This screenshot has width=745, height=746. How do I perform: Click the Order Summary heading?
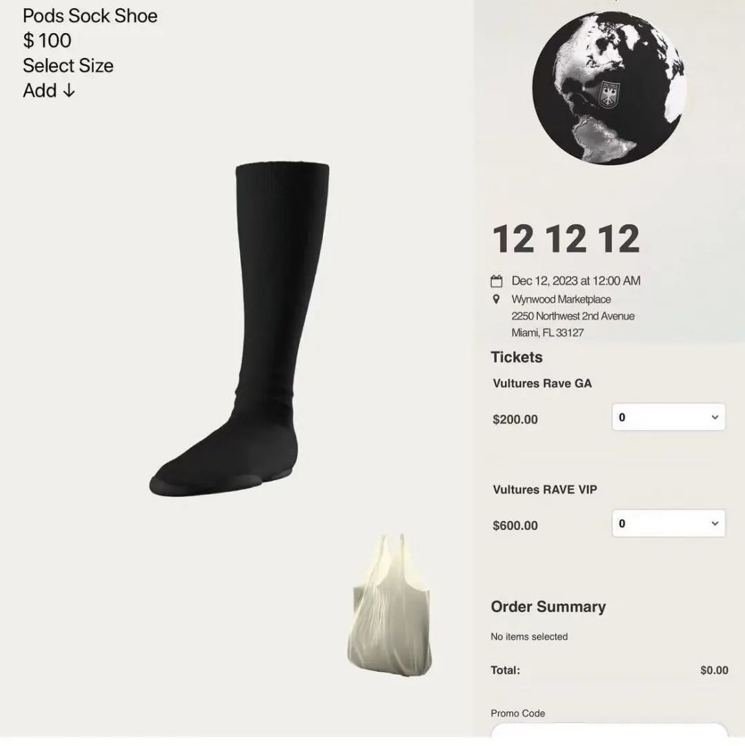click(x=548, y=607)
